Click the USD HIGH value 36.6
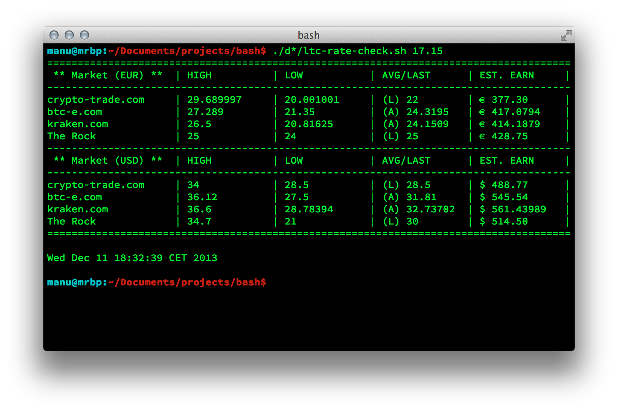The height and width of the screenshot is (411, 618). pos(199,209)
